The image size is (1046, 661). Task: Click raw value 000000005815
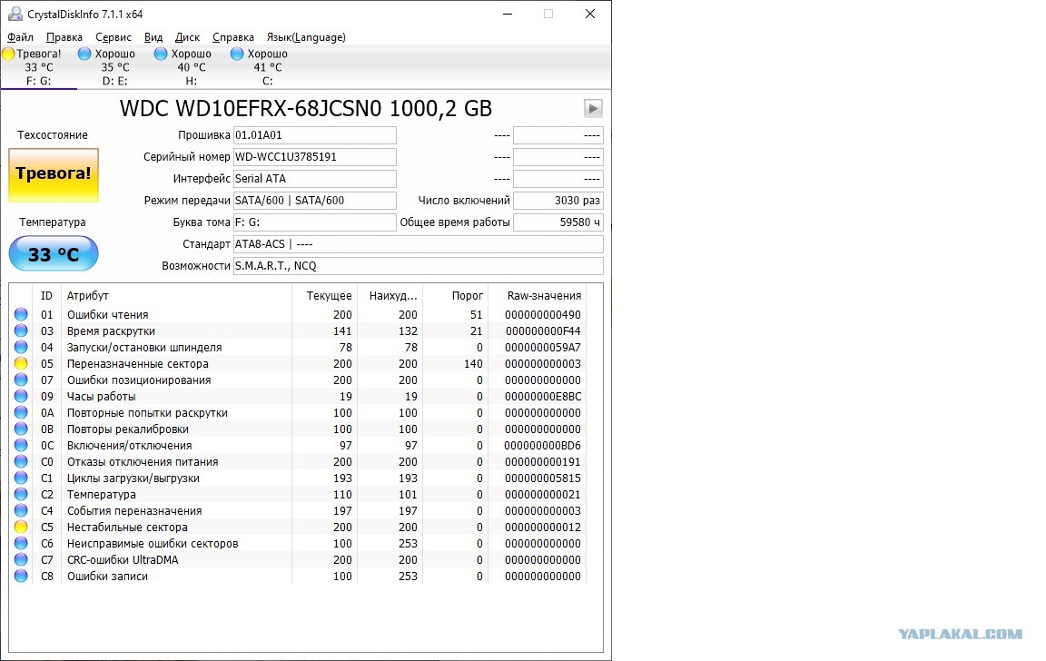(x=543, y=478)
